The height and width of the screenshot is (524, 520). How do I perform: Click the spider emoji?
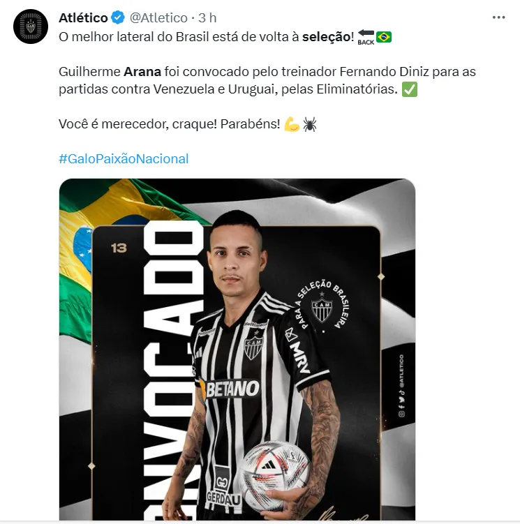(x=310, y=124)
